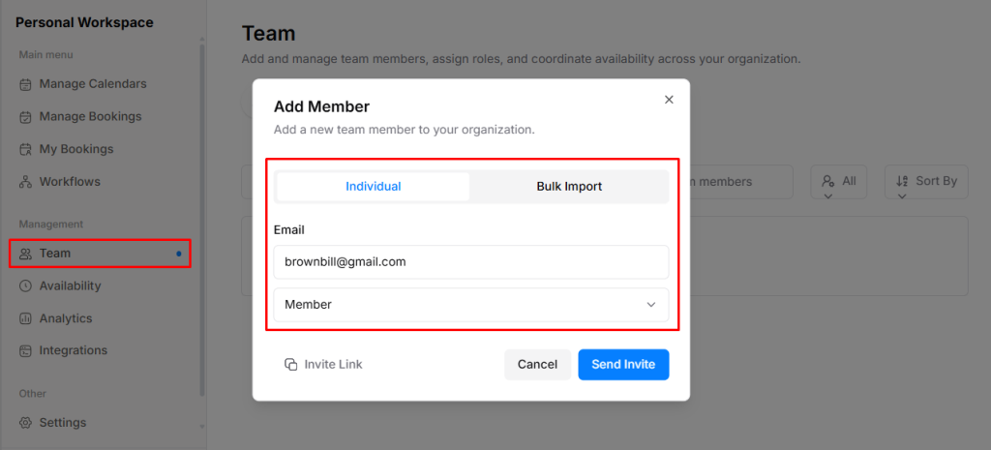Screen dimensions: 991x450
Task: Click the Analytics chart icon
Action: point(26,318)
